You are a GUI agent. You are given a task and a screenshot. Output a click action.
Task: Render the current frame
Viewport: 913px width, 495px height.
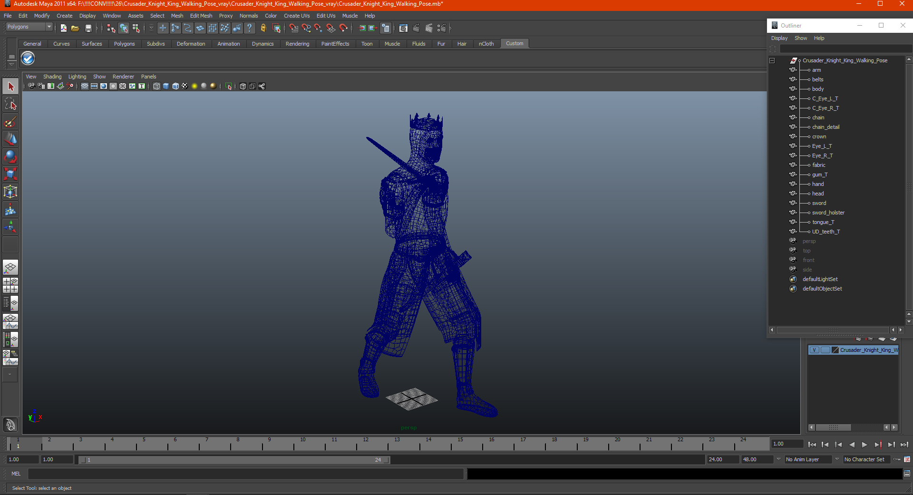pyautogui.click(x=416, y=28)
